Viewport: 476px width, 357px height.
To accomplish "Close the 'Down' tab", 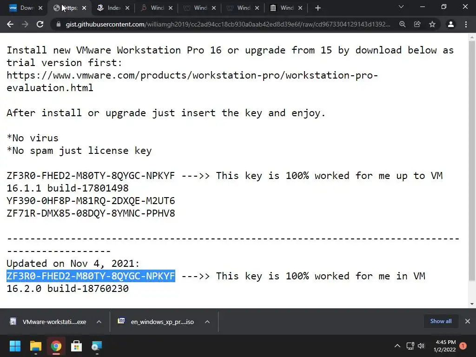I will pyautogui.click(x=40, y=8).
